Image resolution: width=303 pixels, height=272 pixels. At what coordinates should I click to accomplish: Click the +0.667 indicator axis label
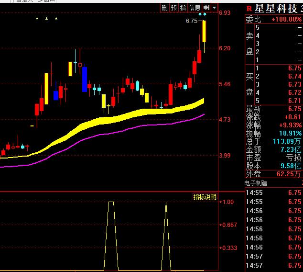(x=228, y=225)
